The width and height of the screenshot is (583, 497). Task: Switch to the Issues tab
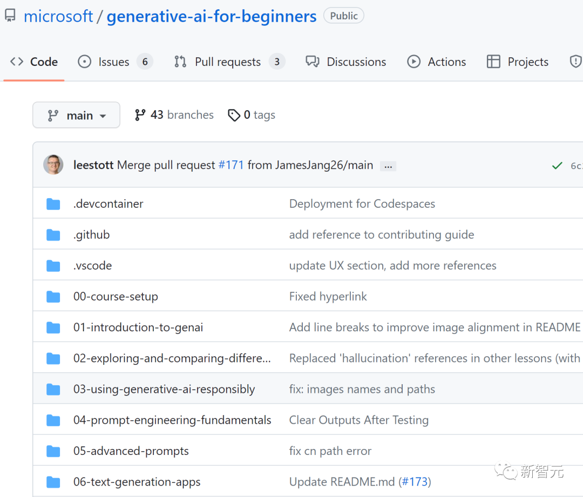(114, 62)
